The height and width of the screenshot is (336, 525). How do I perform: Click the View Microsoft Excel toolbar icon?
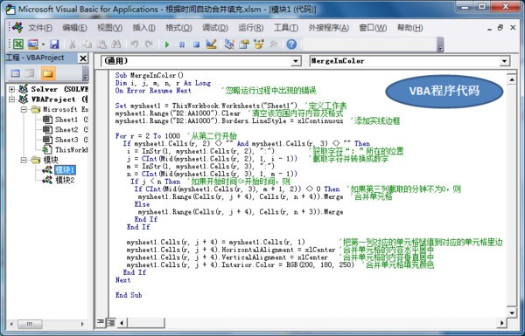tap(17, 45)
